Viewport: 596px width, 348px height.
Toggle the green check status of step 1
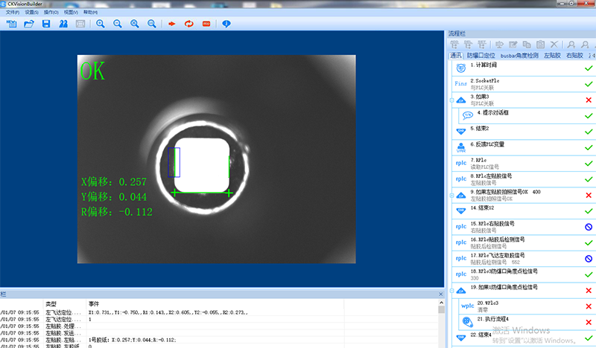tap(589, 68)
